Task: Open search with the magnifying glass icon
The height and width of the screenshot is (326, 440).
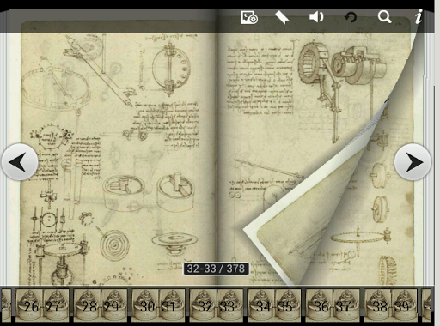Action: [384, 17]
